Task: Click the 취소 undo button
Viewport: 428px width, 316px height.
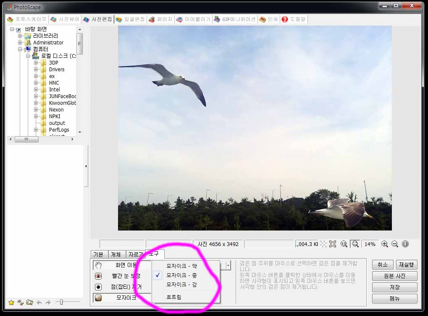Action: coord(383,264)
